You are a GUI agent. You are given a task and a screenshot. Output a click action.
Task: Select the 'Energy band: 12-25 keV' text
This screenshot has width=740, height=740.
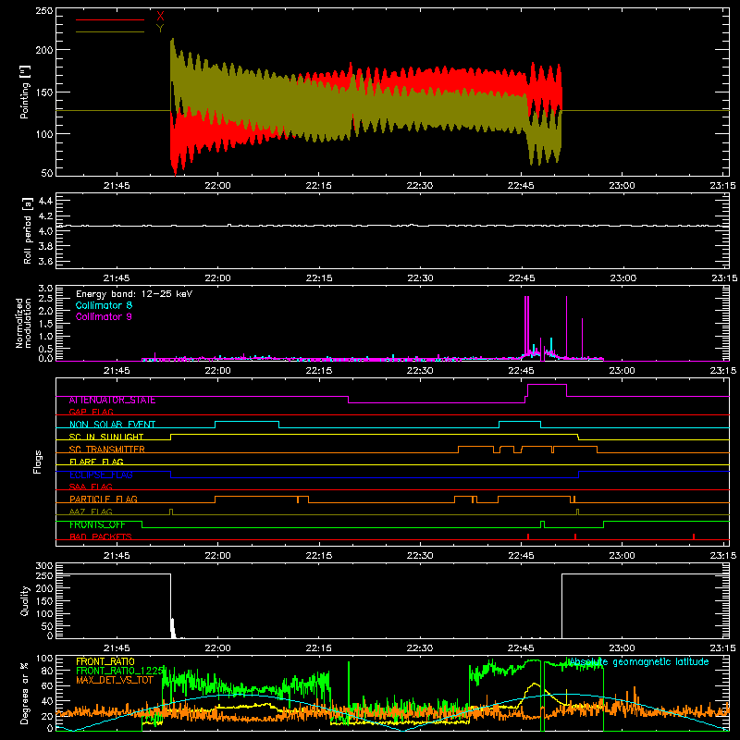tap(134, 294)
